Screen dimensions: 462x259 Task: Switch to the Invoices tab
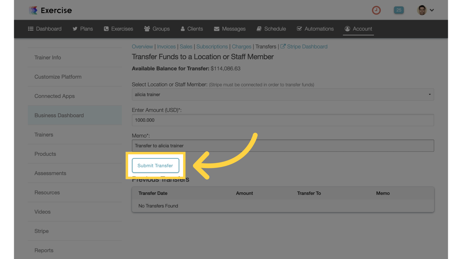click(x=166, y=47)
